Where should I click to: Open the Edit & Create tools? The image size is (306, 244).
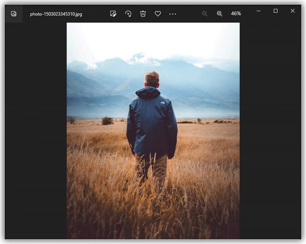coord(113,14)
